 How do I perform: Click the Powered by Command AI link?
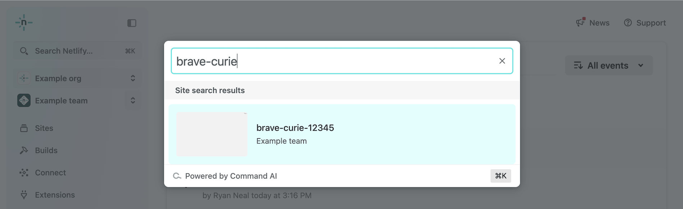(x=231, y=176)
